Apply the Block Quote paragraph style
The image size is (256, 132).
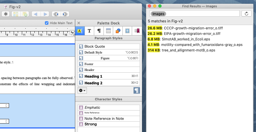click(x=94, y=47)
